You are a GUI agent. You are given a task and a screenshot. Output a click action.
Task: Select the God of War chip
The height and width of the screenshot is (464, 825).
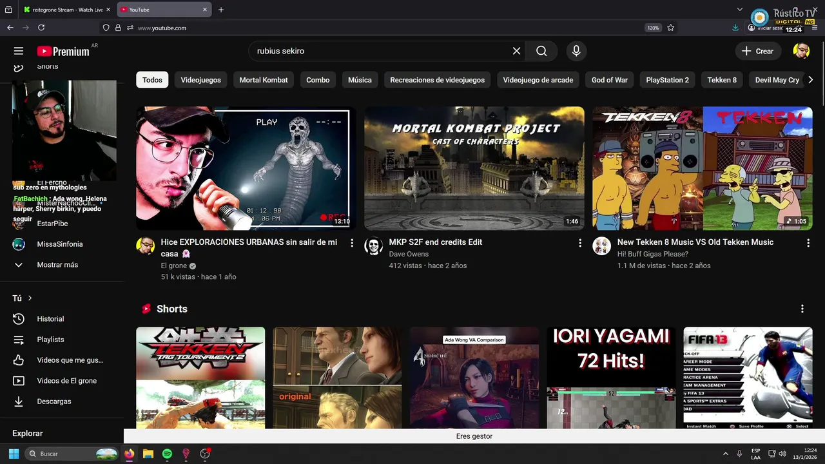coord(610,80)
